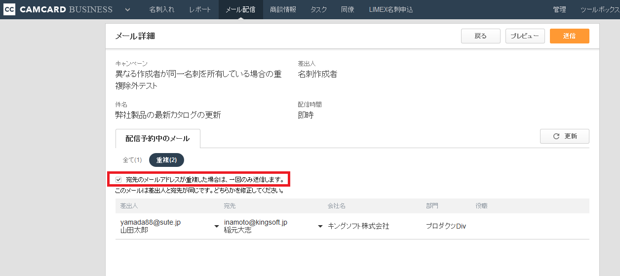Click sender address yamada88@sute.jp
The width and height of the screenshot is (620, 276).
151,222
